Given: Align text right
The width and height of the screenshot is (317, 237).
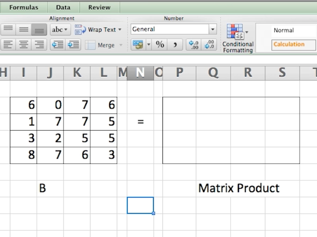Looking at the screenshot, I should (39, 45).
